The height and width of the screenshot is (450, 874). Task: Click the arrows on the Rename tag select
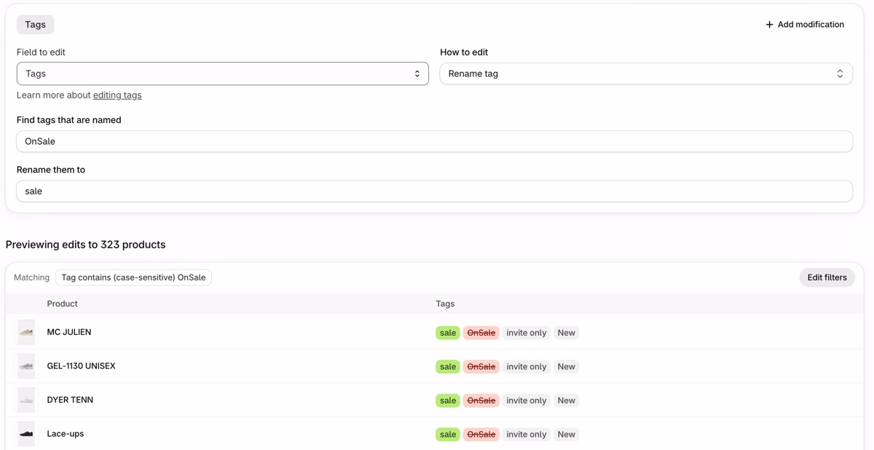click(x=840, y=74)
